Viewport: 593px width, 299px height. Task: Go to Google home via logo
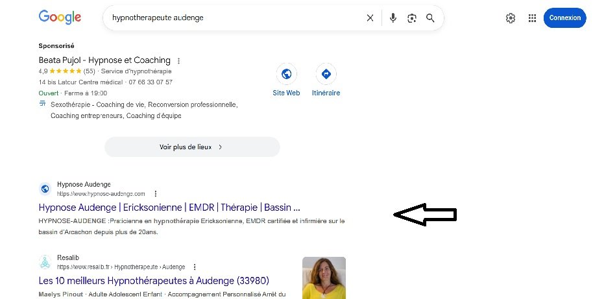coord(60,18)
